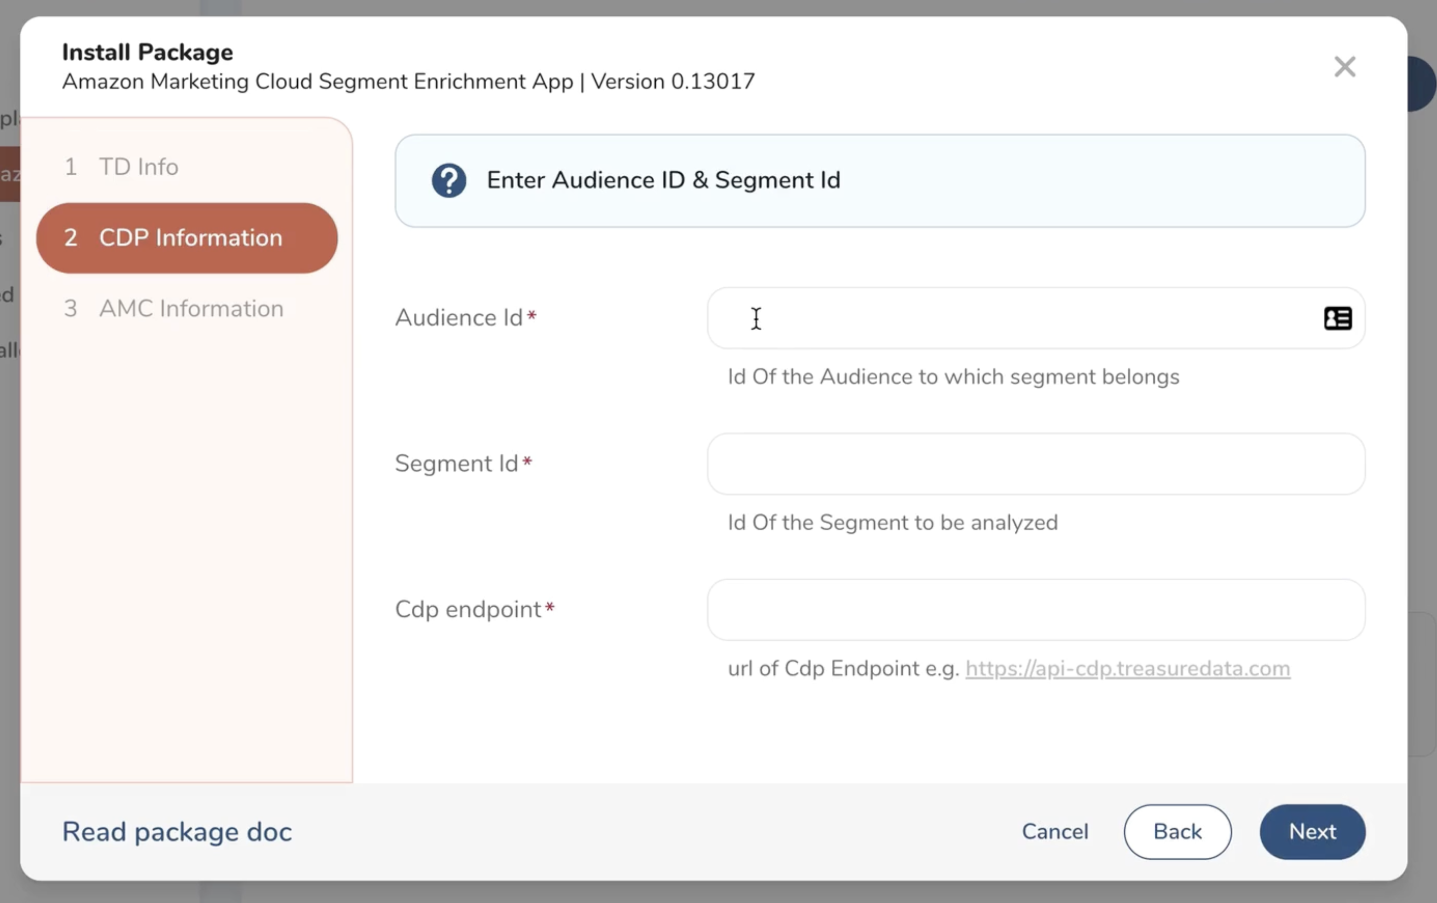This screenshot has width=1437, height=903.
Task: Jump to step 3 AMC Information
Action: point(191,308)
